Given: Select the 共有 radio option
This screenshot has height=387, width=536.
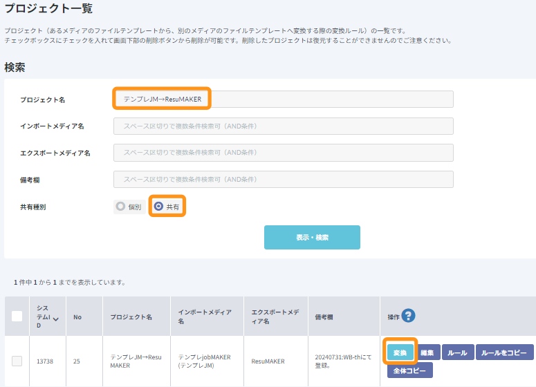Looking at the screenshot, I should click(167, 207).
